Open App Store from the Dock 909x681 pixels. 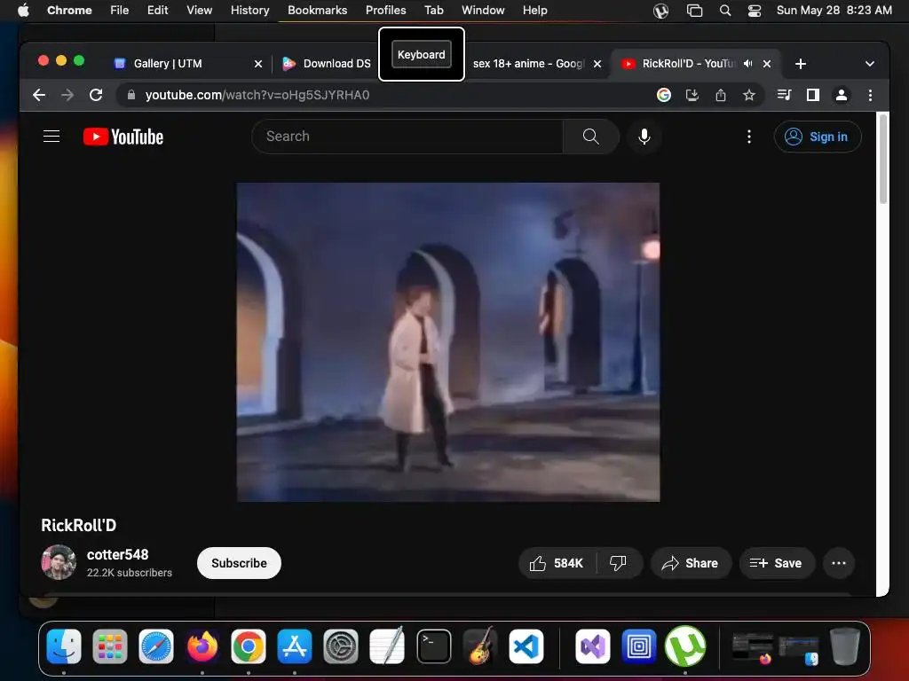[x=295, y=646]
